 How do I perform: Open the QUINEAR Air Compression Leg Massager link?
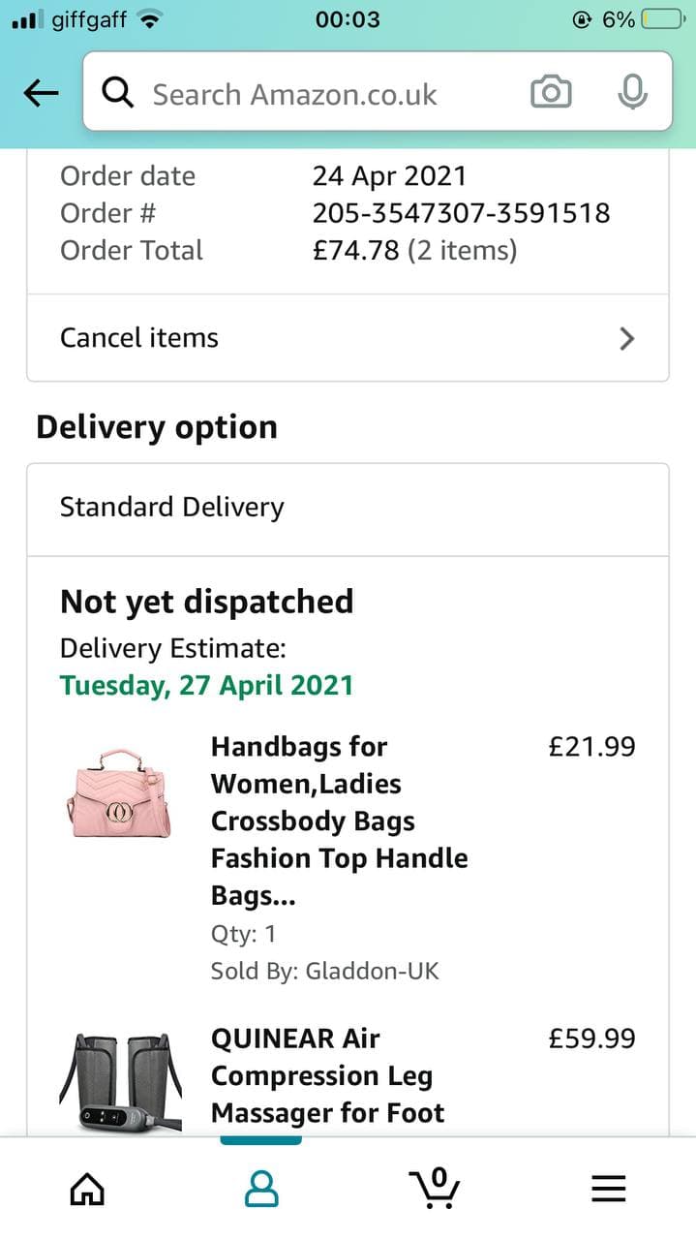click(327, 1075)
